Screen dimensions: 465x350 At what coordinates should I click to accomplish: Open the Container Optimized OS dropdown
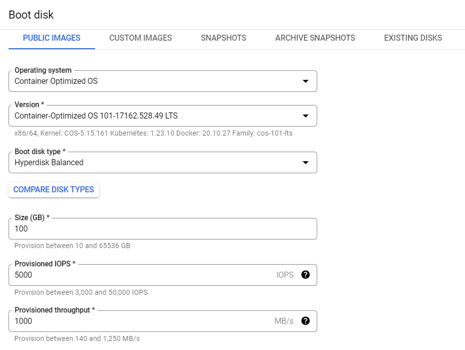(x=151, y=81)
